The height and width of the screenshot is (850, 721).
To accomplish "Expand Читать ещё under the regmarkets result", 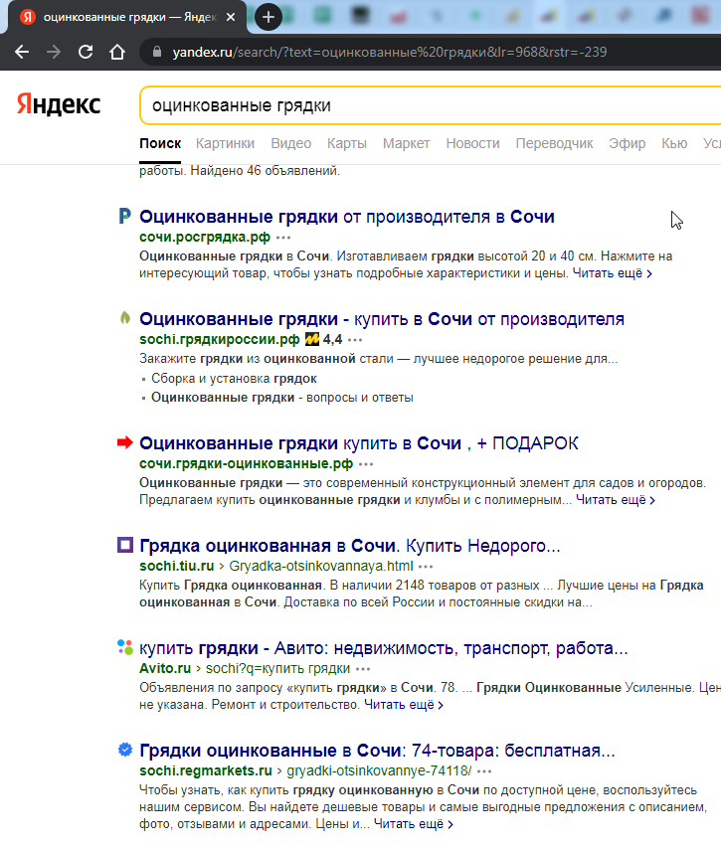I will [x=413, y=824].
